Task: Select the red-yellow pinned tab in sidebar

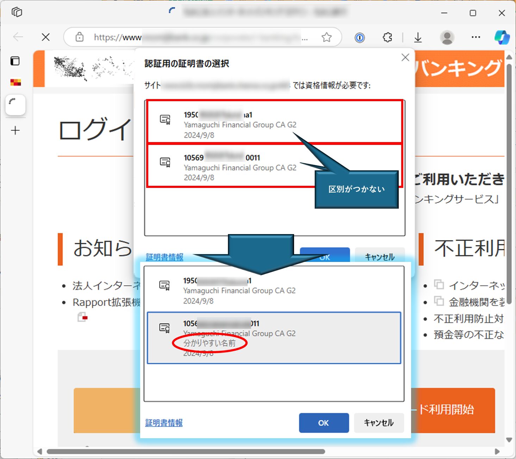Action: click(x=15, y=82)
